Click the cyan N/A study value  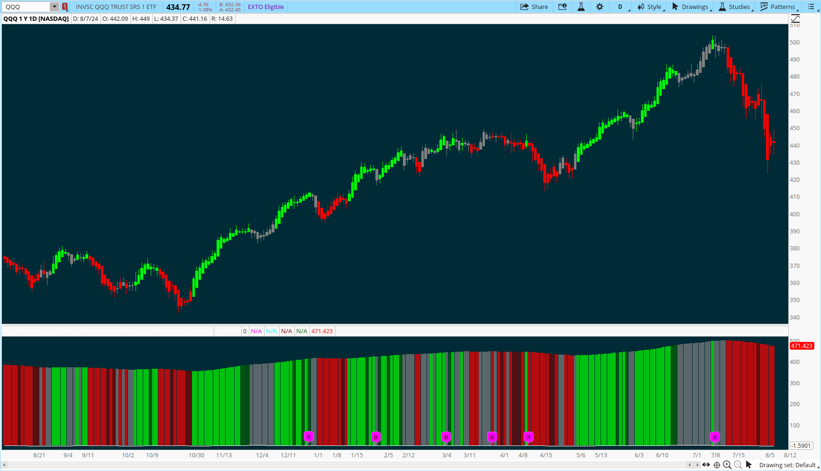click(271, 331)
